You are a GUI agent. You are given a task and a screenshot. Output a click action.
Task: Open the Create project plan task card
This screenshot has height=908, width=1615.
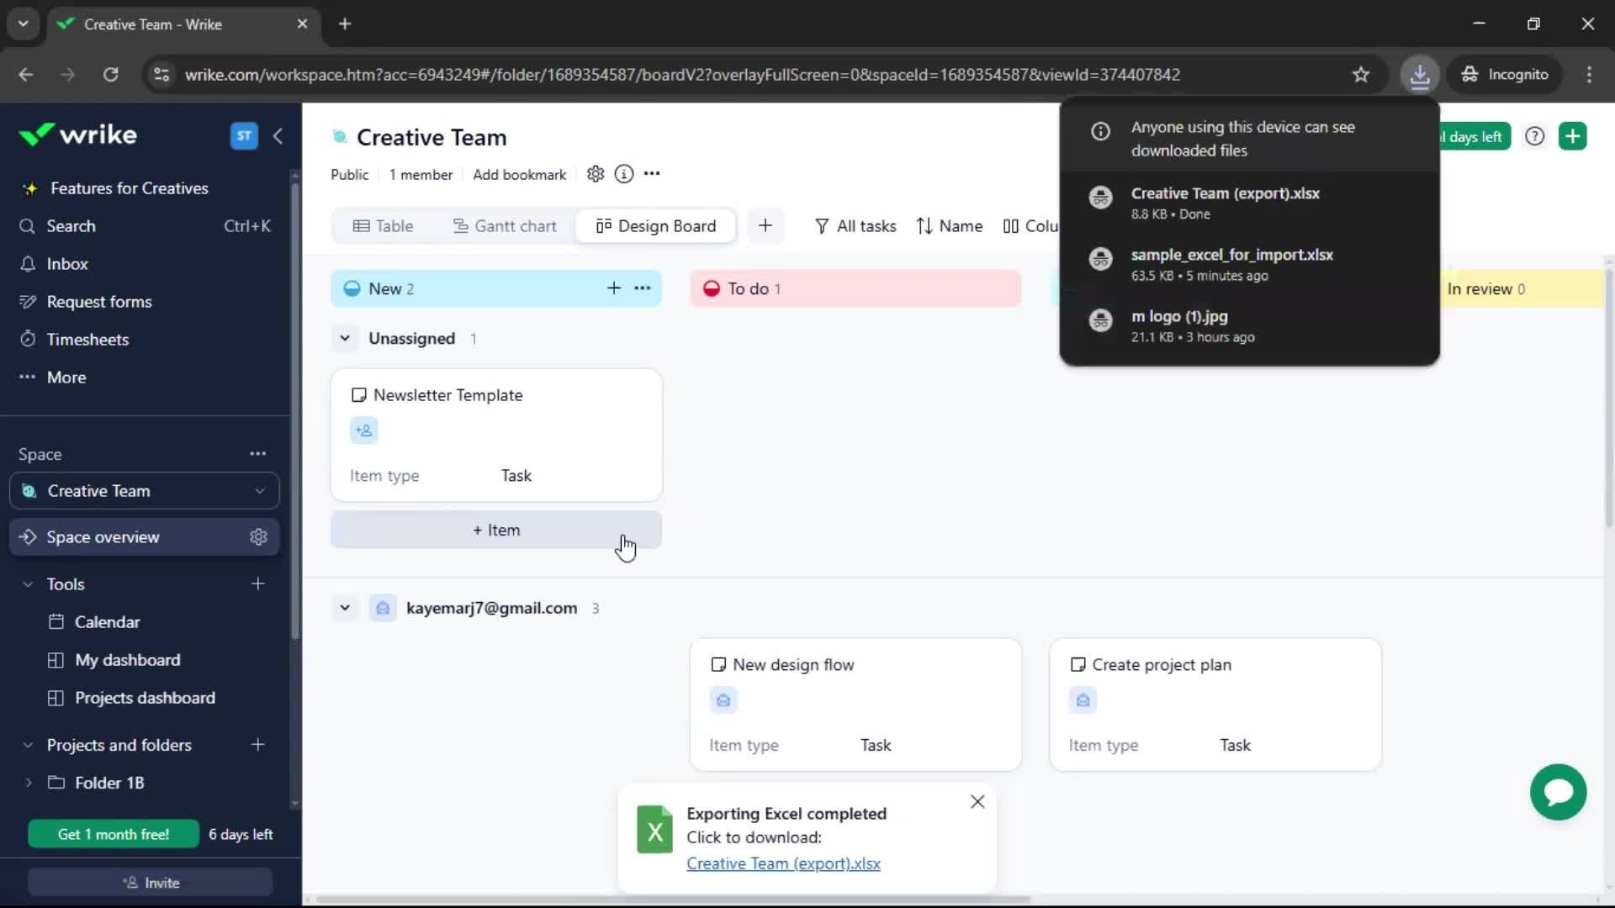point(1215,705)
